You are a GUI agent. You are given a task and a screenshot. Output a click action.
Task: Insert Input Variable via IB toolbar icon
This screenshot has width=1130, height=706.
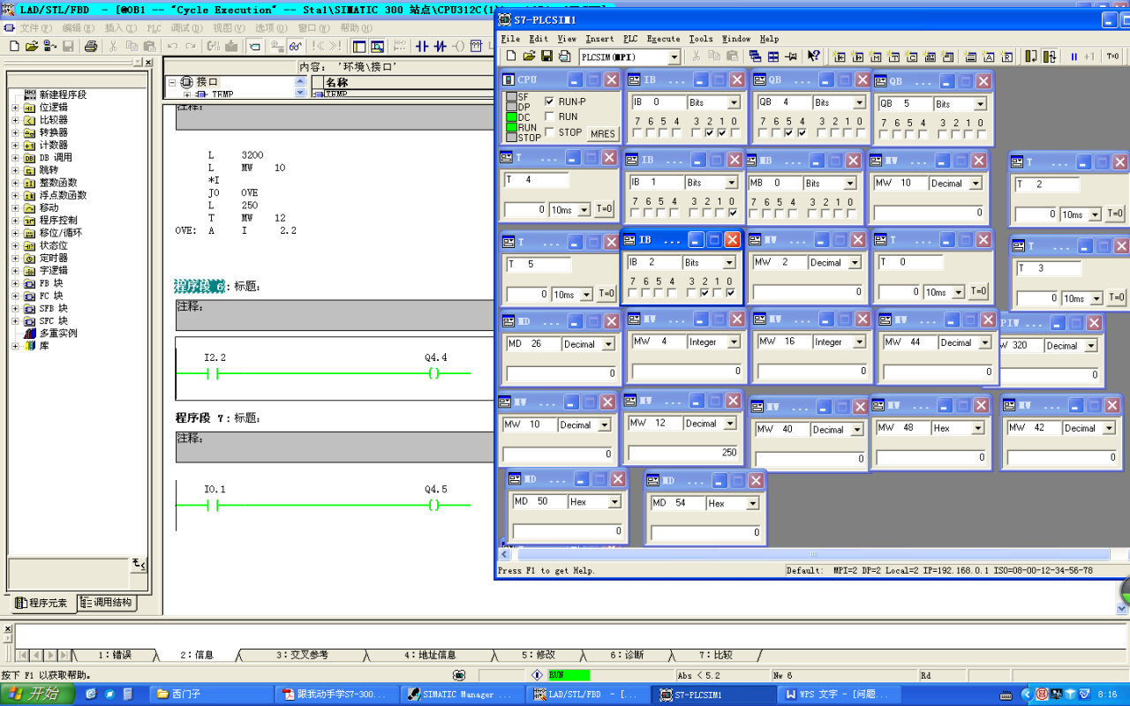[x=840, y=56]
